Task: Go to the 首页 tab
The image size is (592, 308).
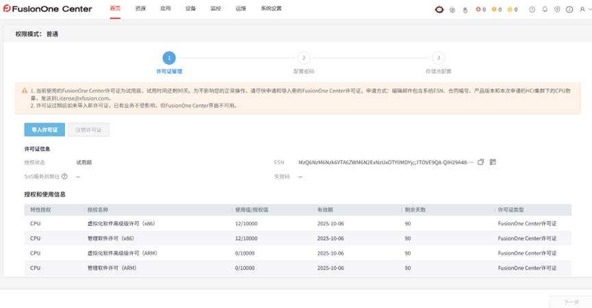Action: coord(115,8)
